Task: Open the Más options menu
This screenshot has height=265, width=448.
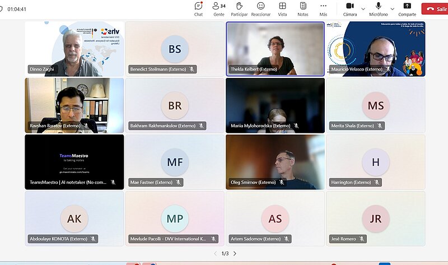Action: point(323,8)
